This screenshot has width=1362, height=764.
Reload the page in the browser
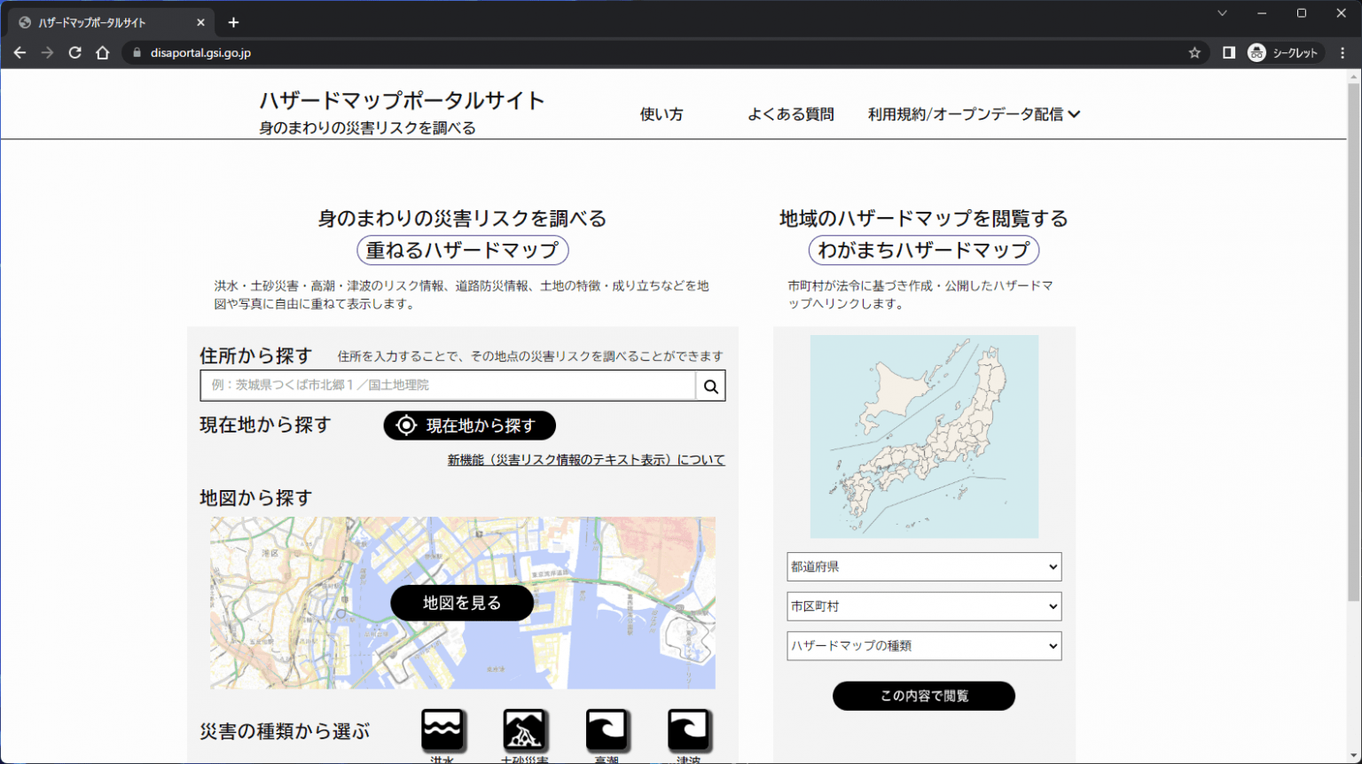click(75, 53)
